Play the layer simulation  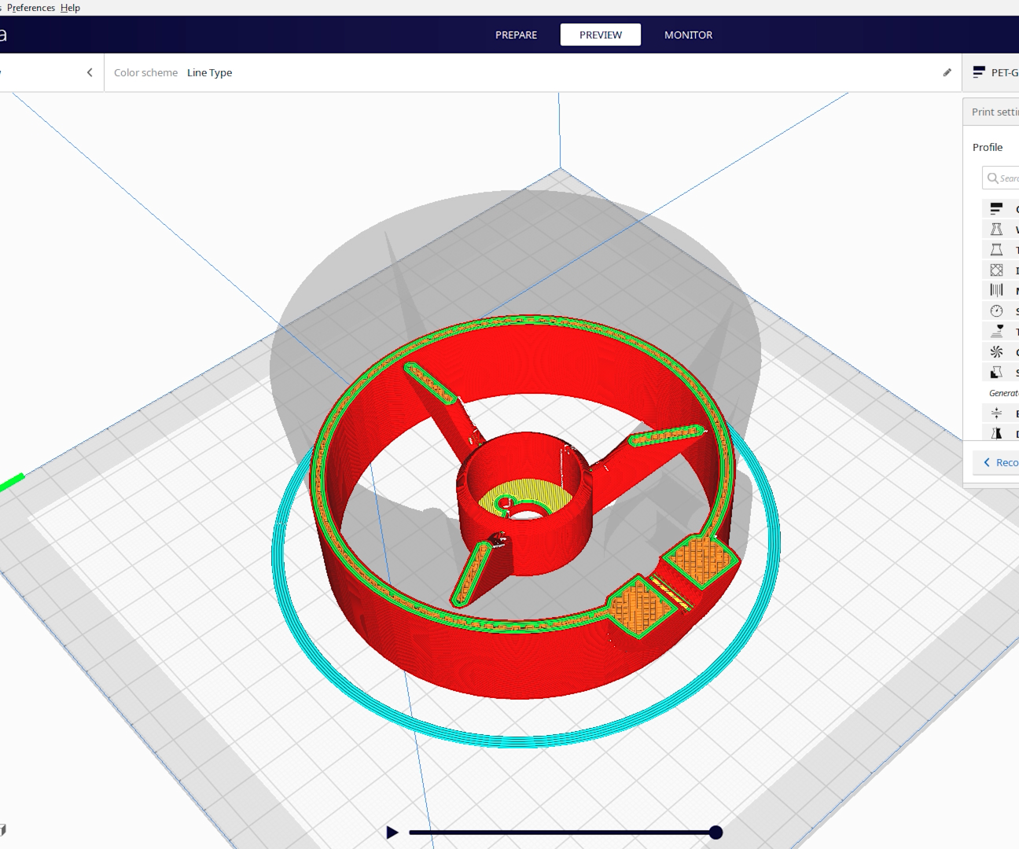point(392,832)
